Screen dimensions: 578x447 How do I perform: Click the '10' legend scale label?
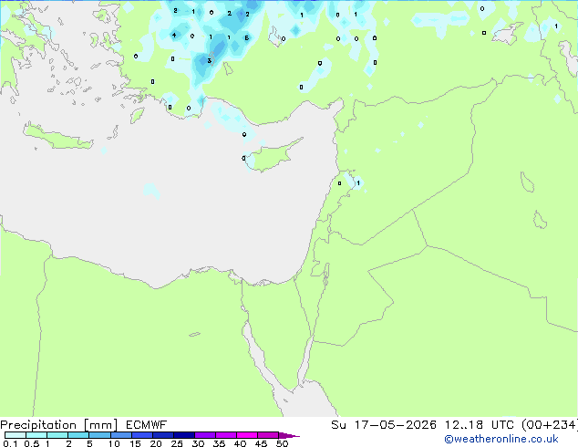coord(114,443)
